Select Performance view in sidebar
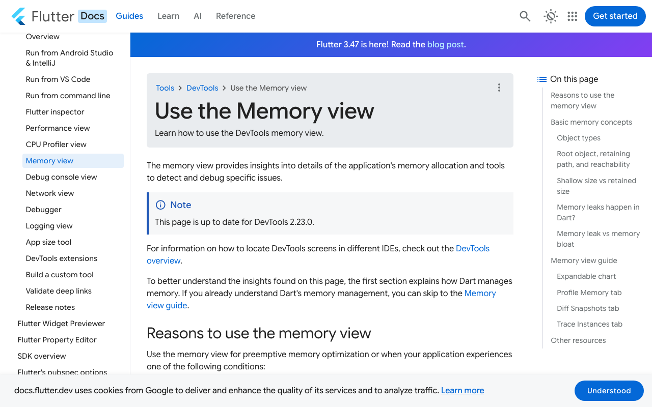Image resolution: width=652 pixels, height=407 pixels. tap(58, 128)
